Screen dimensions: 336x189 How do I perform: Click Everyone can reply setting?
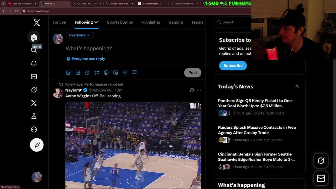[x=86, y=59]
